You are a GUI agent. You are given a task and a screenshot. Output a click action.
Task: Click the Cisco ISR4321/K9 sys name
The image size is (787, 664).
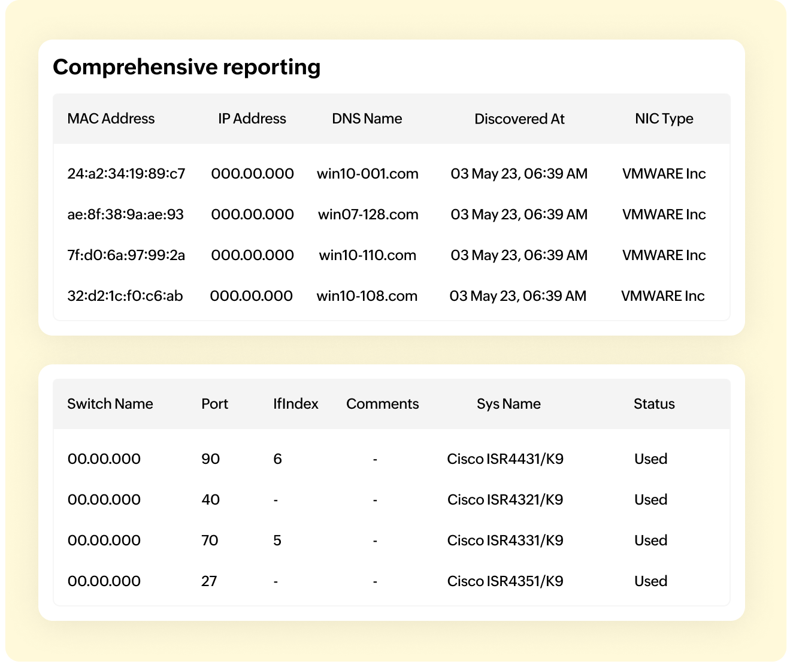tap(506, 500)
